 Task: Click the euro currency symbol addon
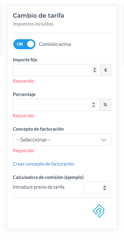(x=106, y=70)
